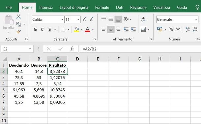Image resolution: width=201 pixels, height=124 pixels.
Task: Open Allineamento dialog launcher
Action: click(151, 39)
